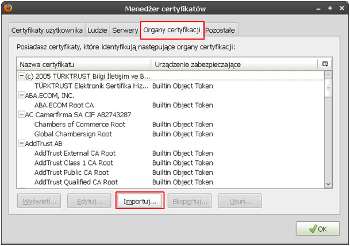Screen dimensions: 350x246
Task: Click the scrollbar down arrow
Action: [328, 184]
